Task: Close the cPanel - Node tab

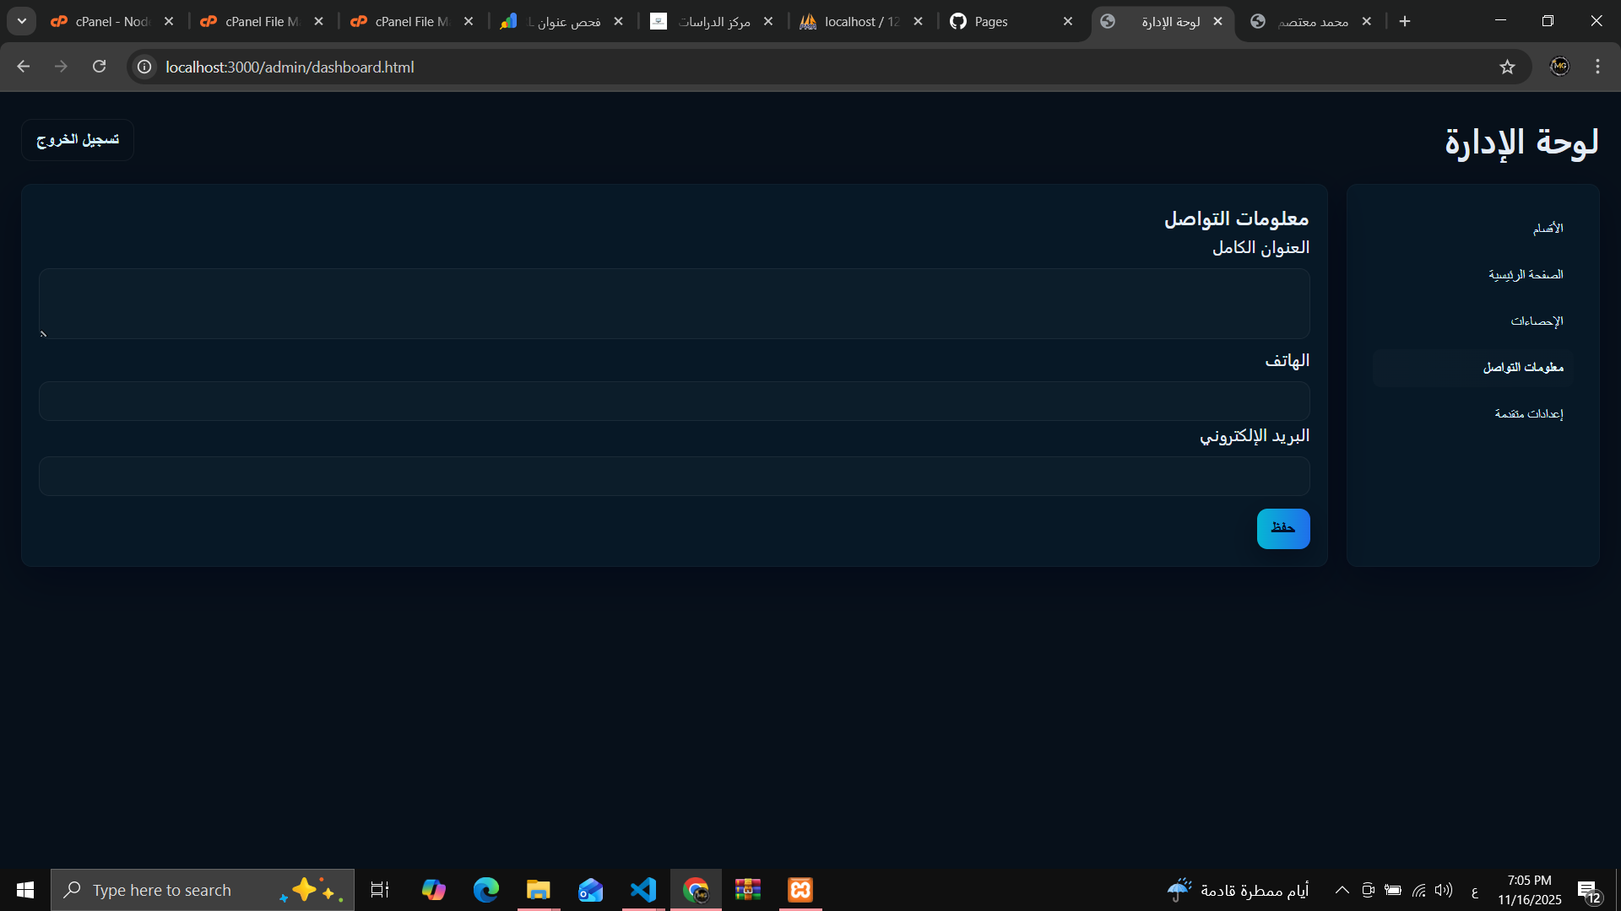Action: (169, 21)
